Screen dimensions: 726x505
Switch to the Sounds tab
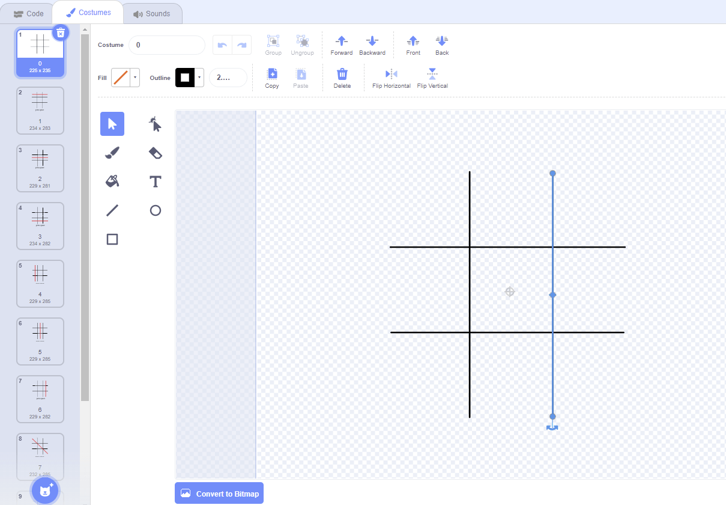[152, 13]
